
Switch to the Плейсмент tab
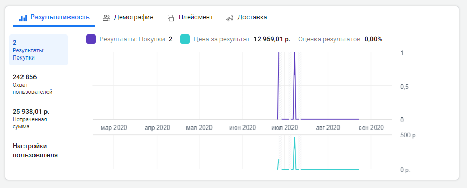point(190,17)
